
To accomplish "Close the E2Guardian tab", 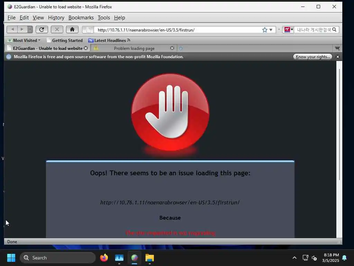I will pyautogui.click(x=86, y=48).
